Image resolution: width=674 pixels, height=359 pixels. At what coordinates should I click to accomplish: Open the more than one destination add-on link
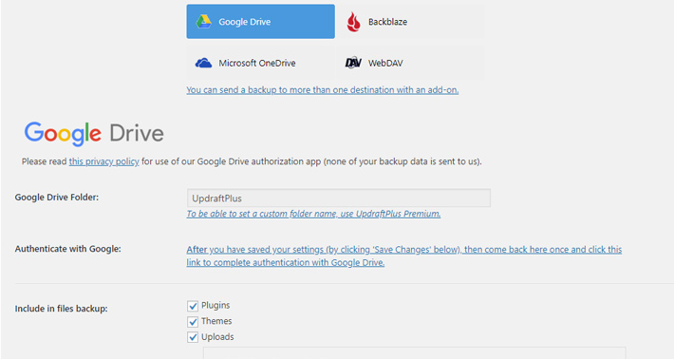click(323, 90)
